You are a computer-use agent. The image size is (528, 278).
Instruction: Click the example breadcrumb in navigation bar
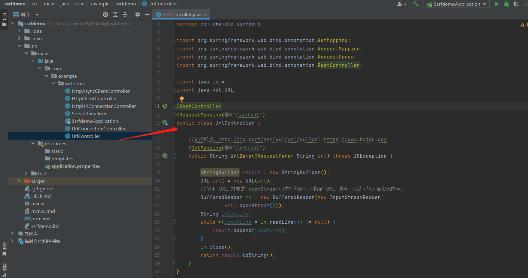(100, 4)
